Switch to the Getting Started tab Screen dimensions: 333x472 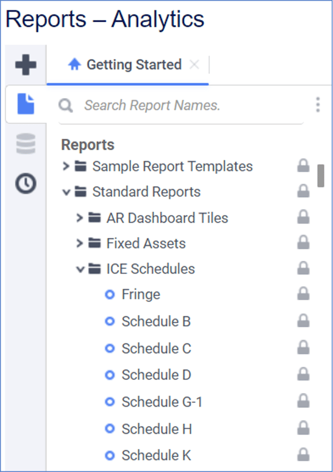coord(133,64)
